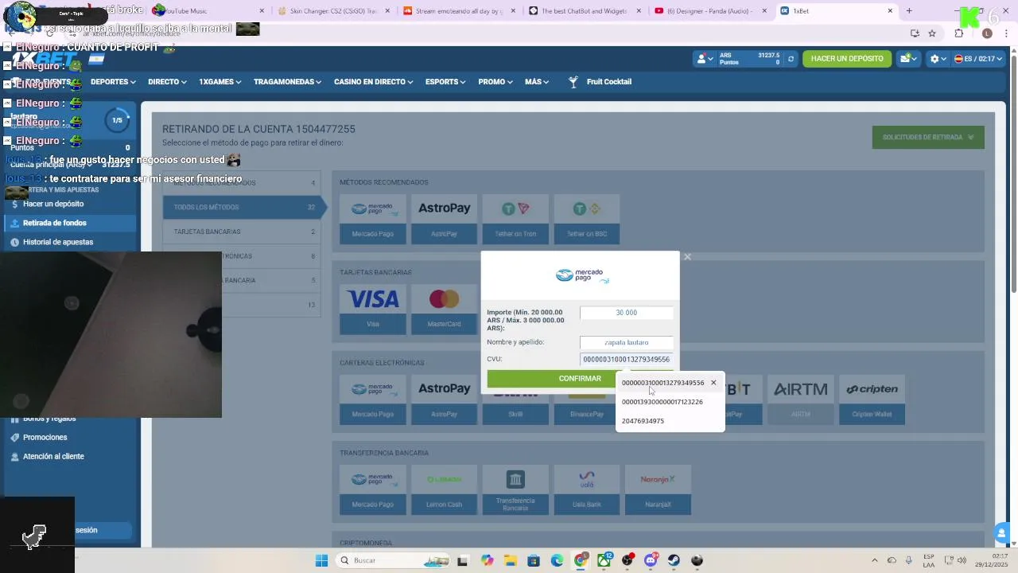Expand the DIRECTO menu
The width and height of the screenshot is (1018, 573).
pyautogui.click(x=167, y=81)
